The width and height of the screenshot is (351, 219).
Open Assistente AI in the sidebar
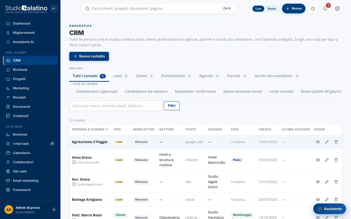[30, 42]
